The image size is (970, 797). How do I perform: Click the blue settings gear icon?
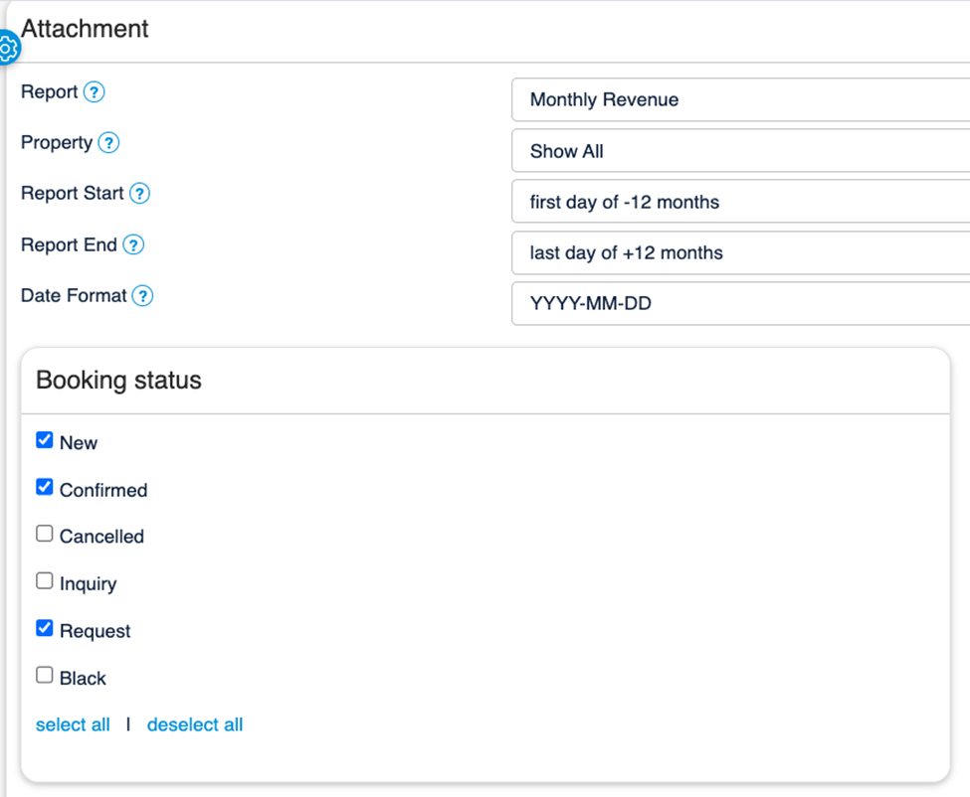click(x=8, y=47)
